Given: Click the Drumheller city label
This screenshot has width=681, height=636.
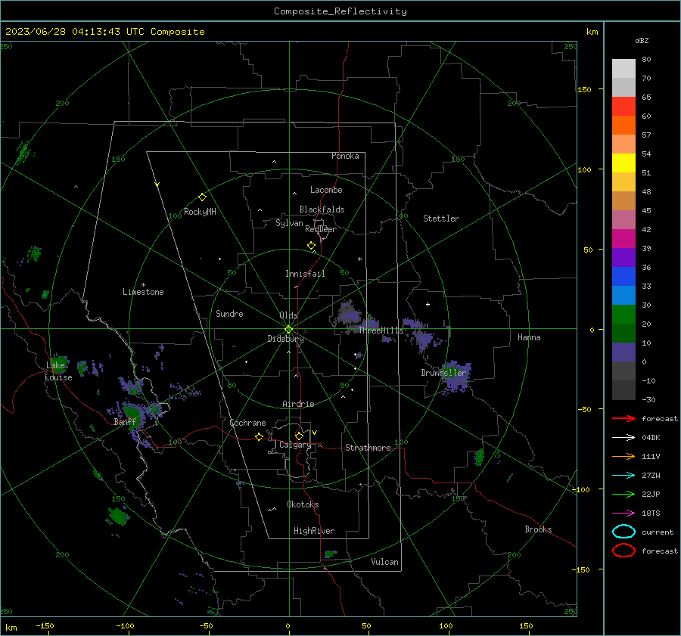Looking at the screenshot, I should click(x=443, y=373).
